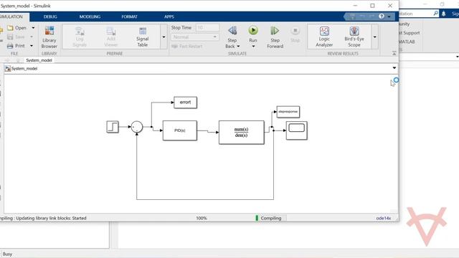Select the System_model document tab
Viewport: 459px width, 258px height.
[39, 60]
